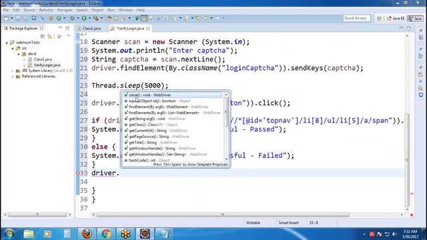
Task: Click the volume icon in system tray
Action: pyautogui.click(x=394, y=234)
